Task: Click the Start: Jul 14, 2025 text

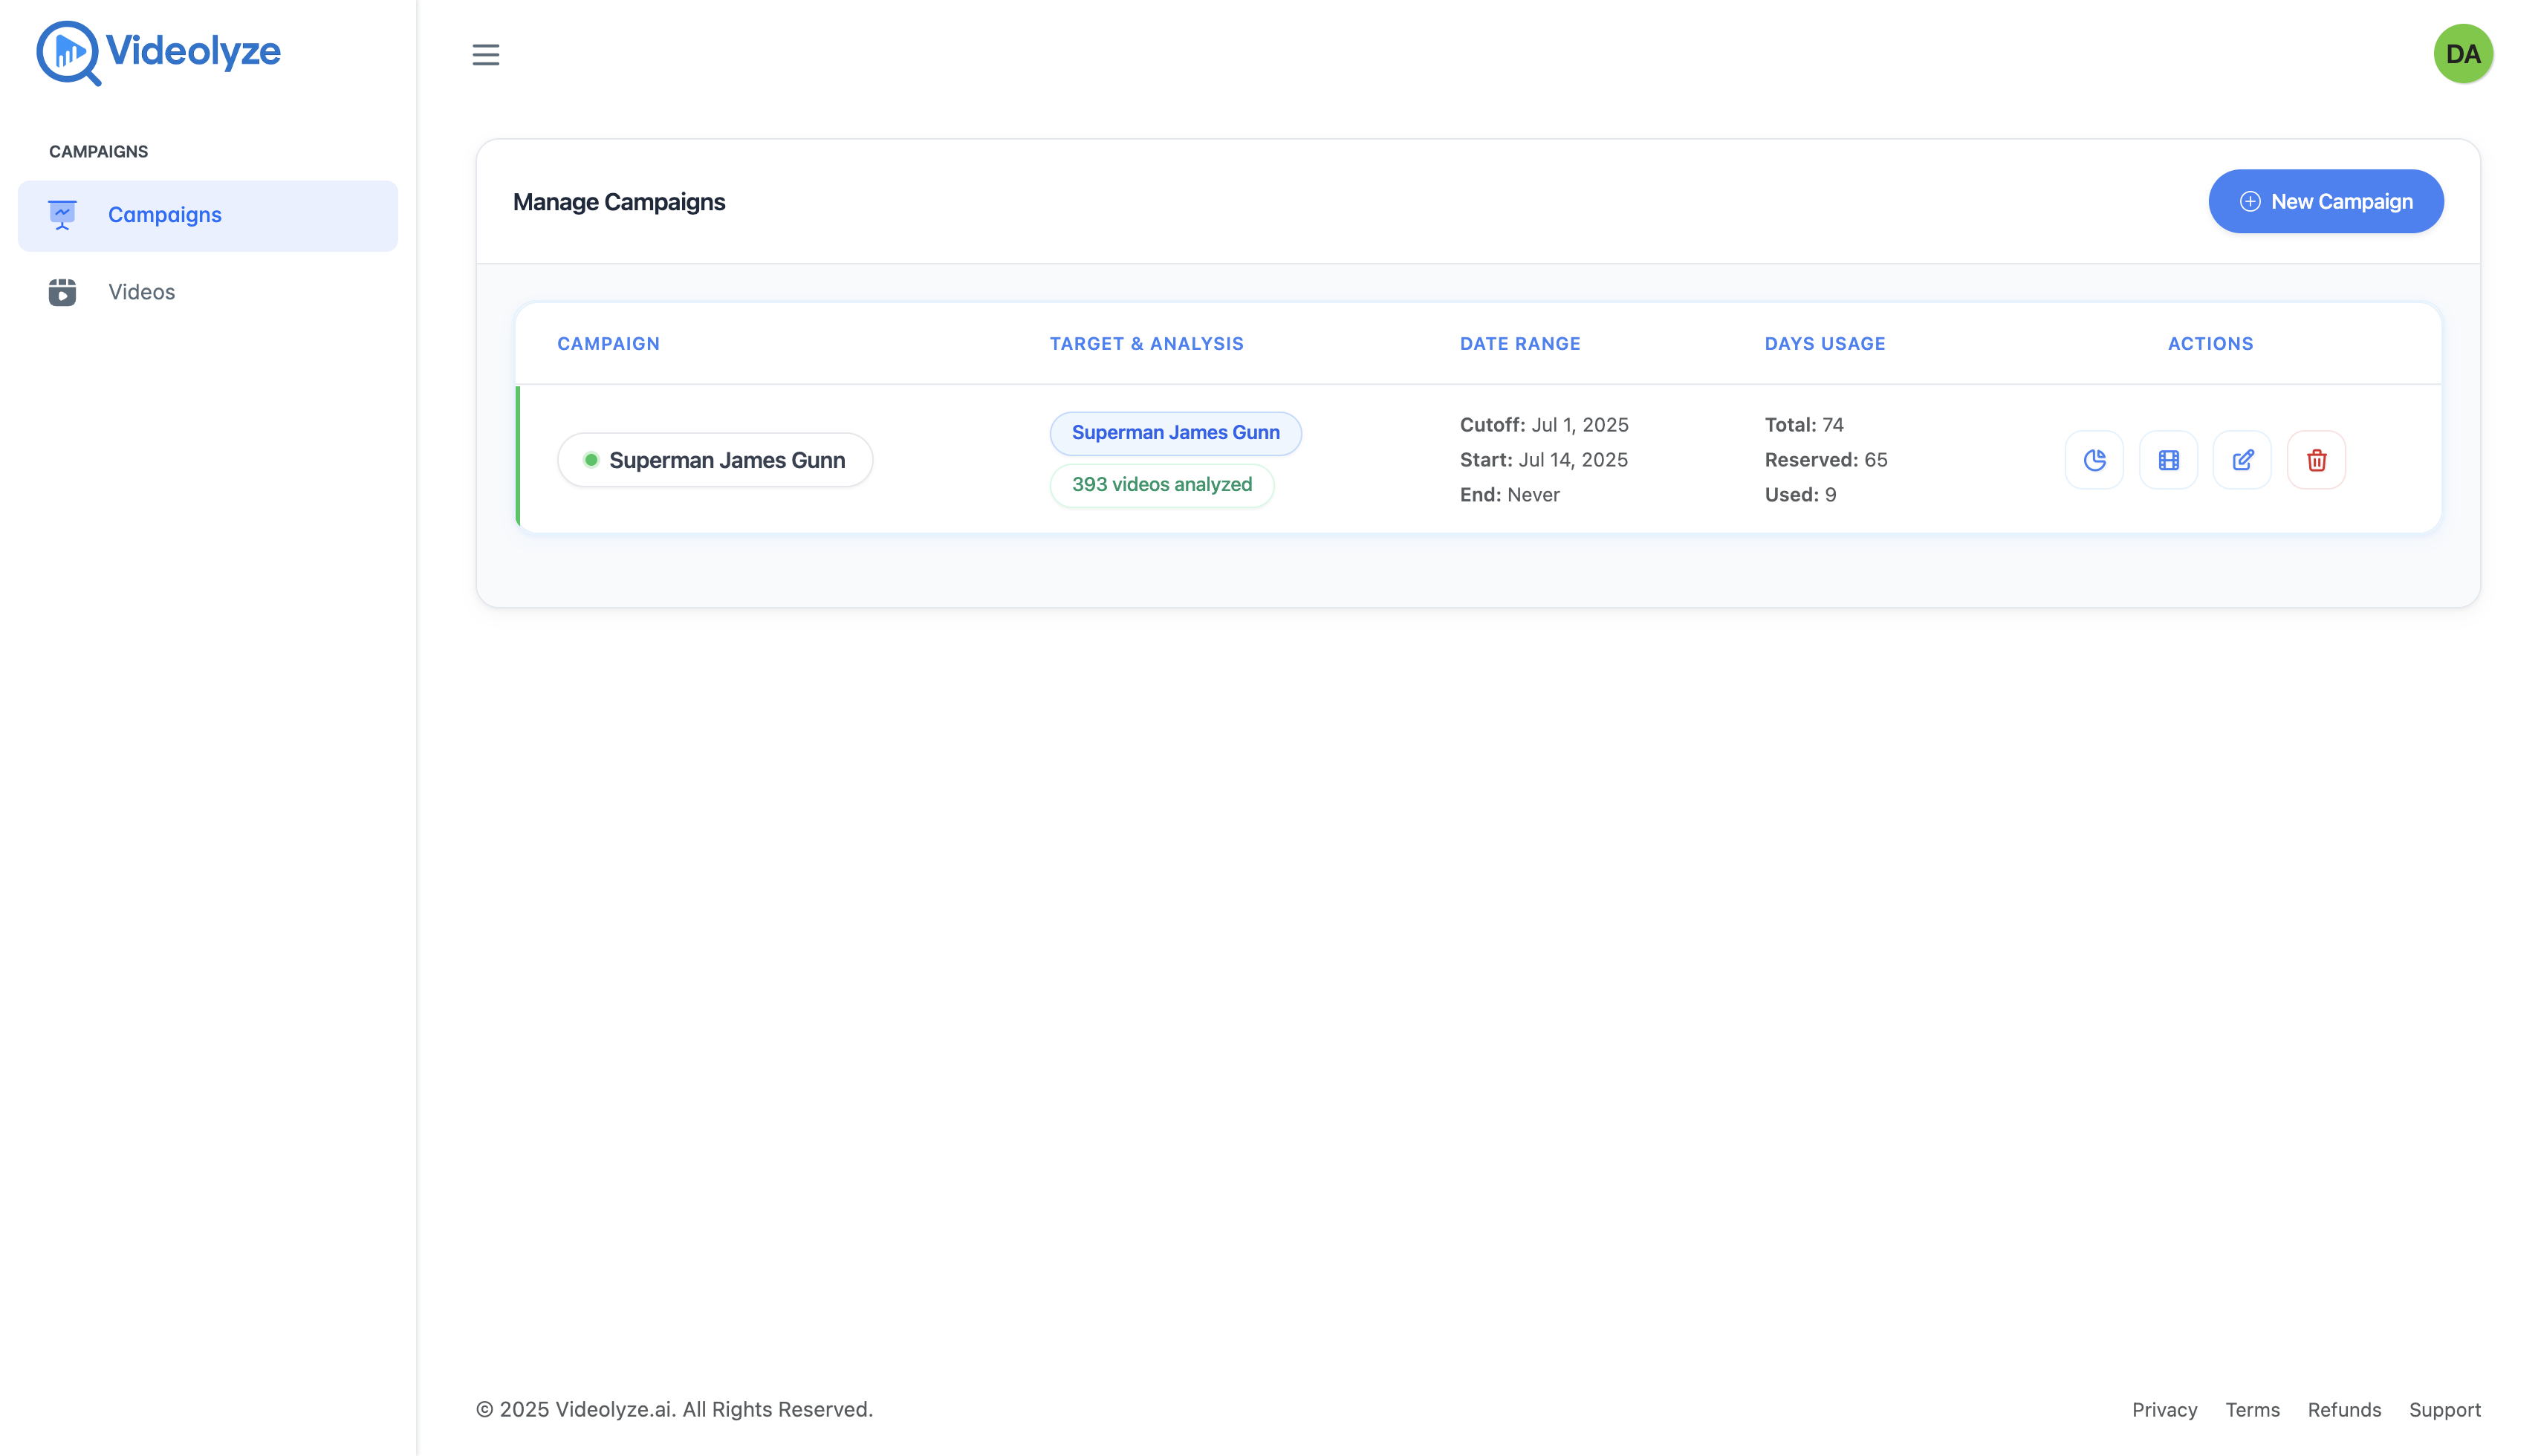Action: click(x=1544, y=460)
